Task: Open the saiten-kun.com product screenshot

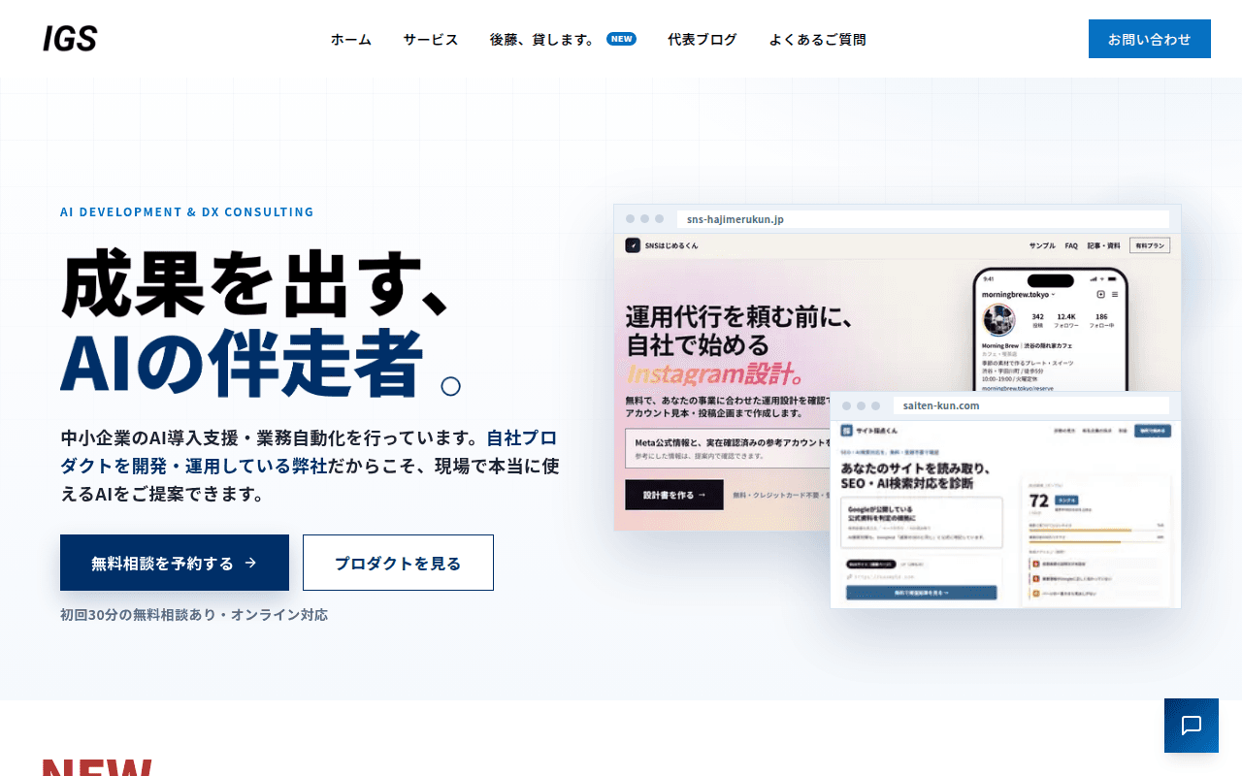Action: [1005, 501]
